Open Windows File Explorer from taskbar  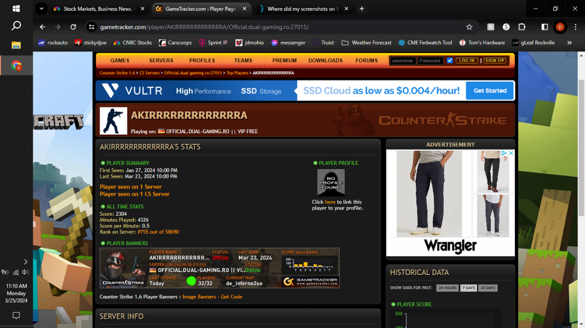pos(16,46)
